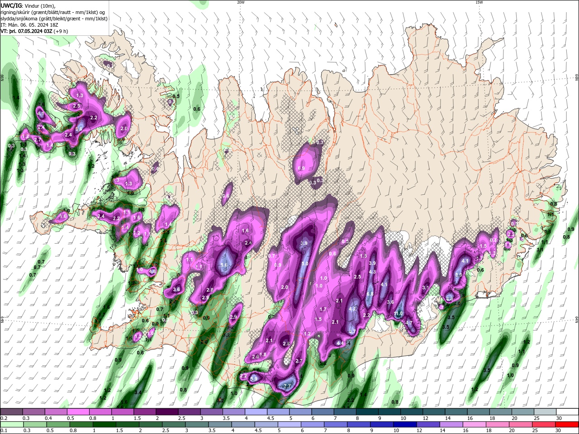Click the '20W' longitude label
579x434 pixels.
pyautogui.click(x=241, y=2)
